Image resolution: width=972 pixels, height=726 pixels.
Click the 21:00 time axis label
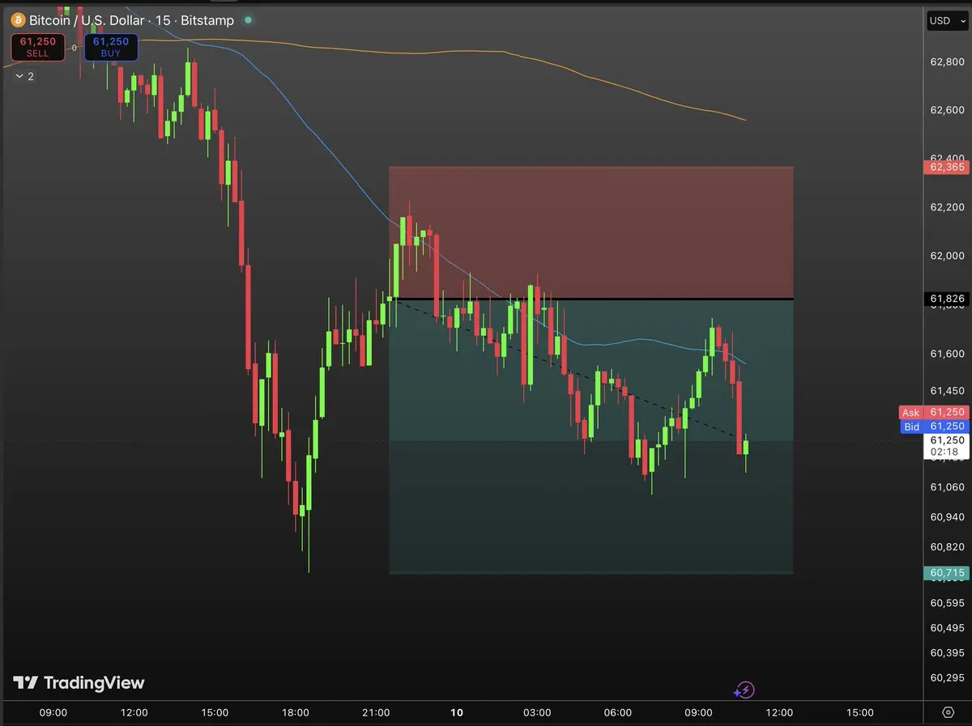pyautogui.click(x=377, y=713)
